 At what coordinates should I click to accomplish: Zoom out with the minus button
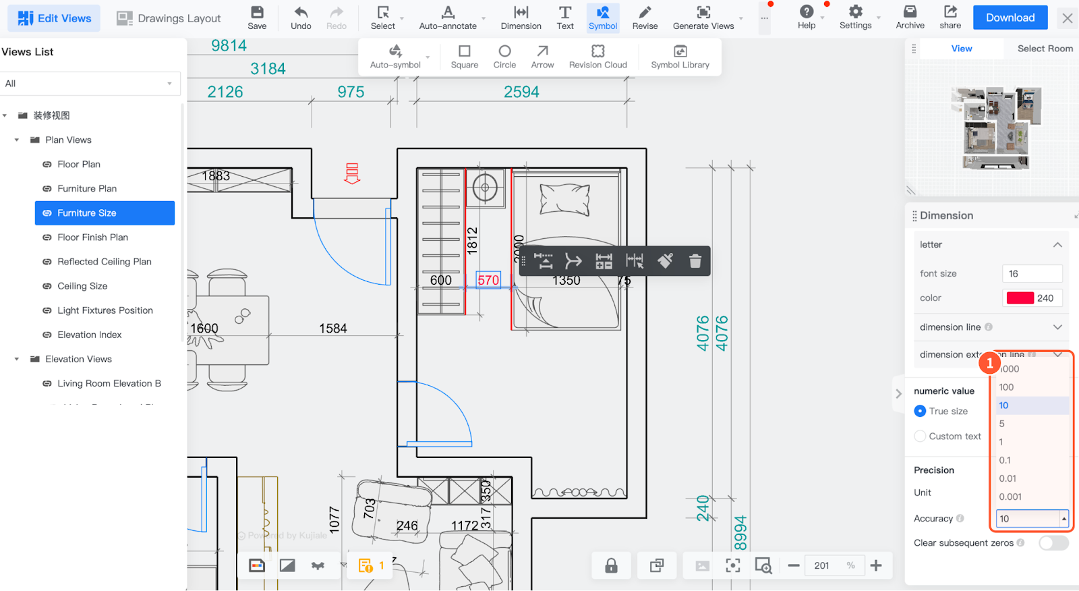click(794, 565)
